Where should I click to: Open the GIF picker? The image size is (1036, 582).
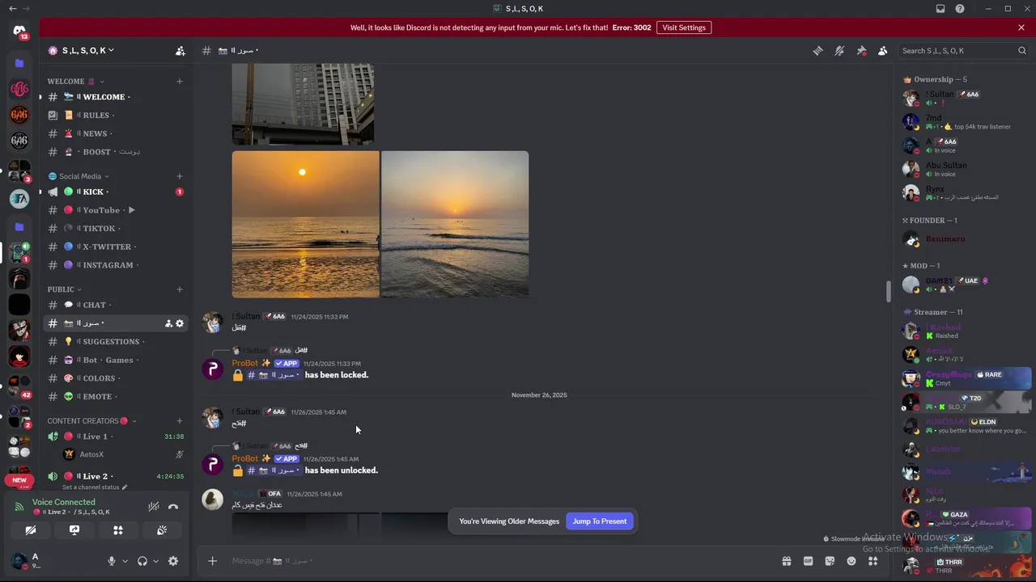(808, 561)
